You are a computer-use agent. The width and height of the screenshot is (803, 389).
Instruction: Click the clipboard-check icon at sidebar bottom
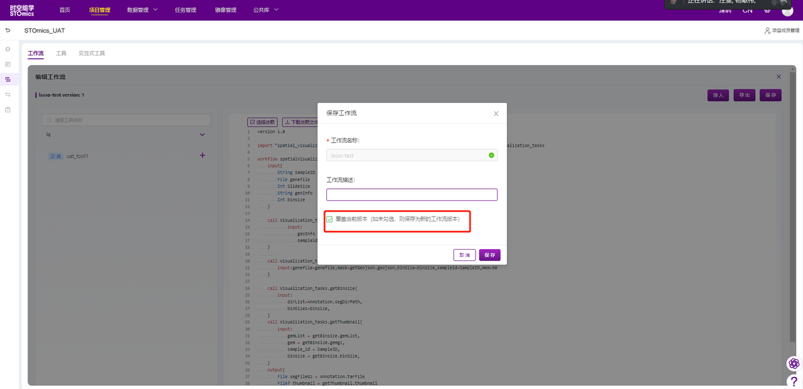[8, 110]
